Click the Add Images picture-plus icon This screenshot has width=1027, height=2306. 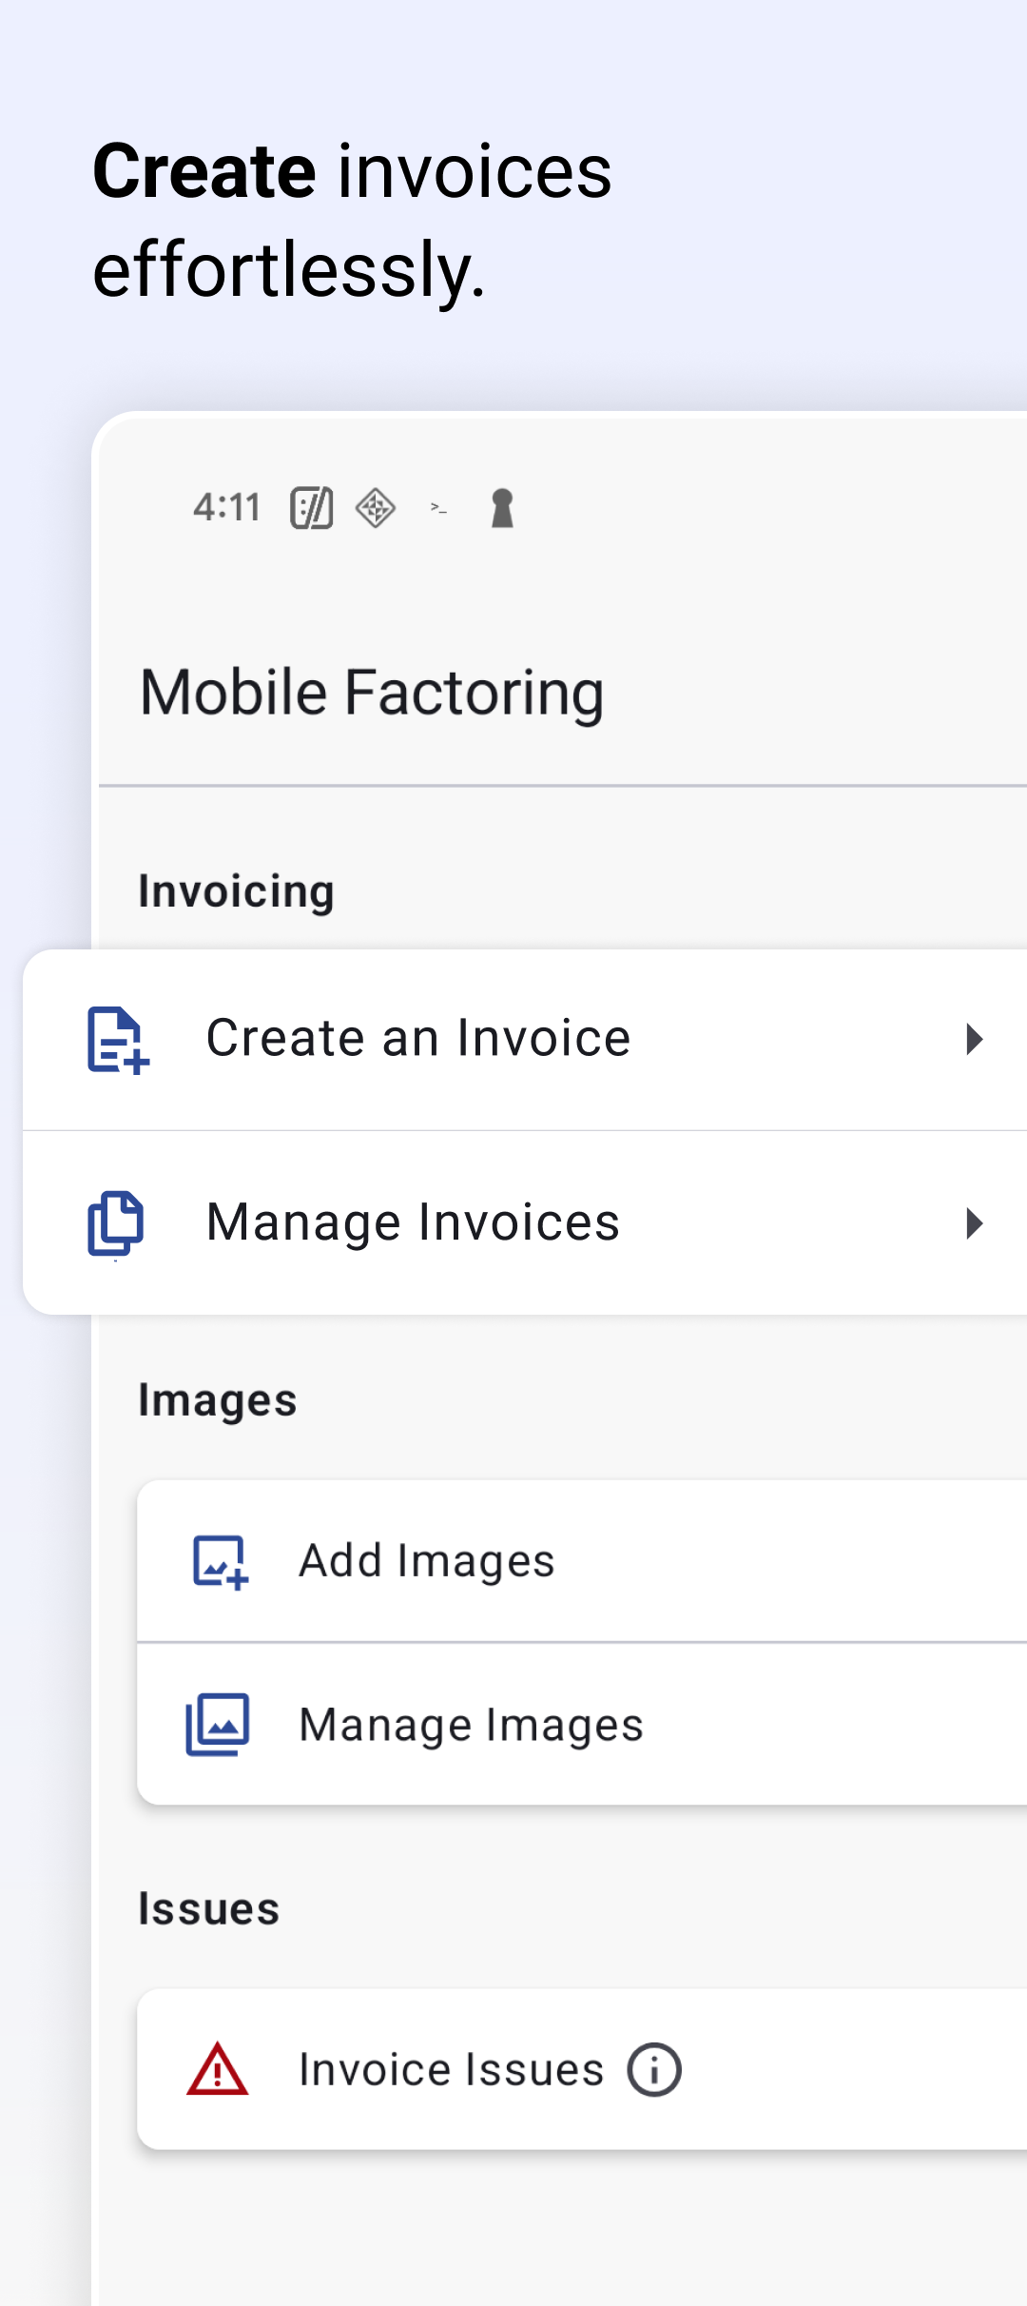[x=221, y=1562]
